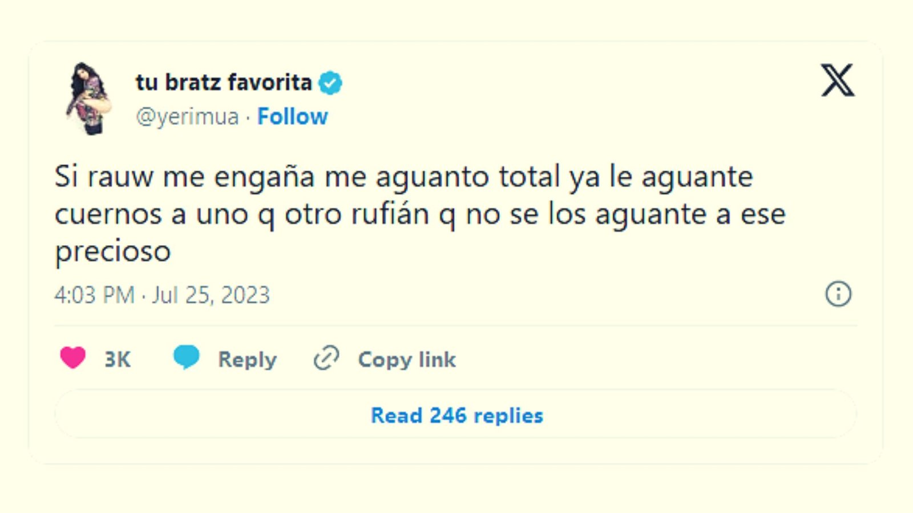Click the X logo on the tweet
This screenshot has width=913, height=513.
coord(837,80)
